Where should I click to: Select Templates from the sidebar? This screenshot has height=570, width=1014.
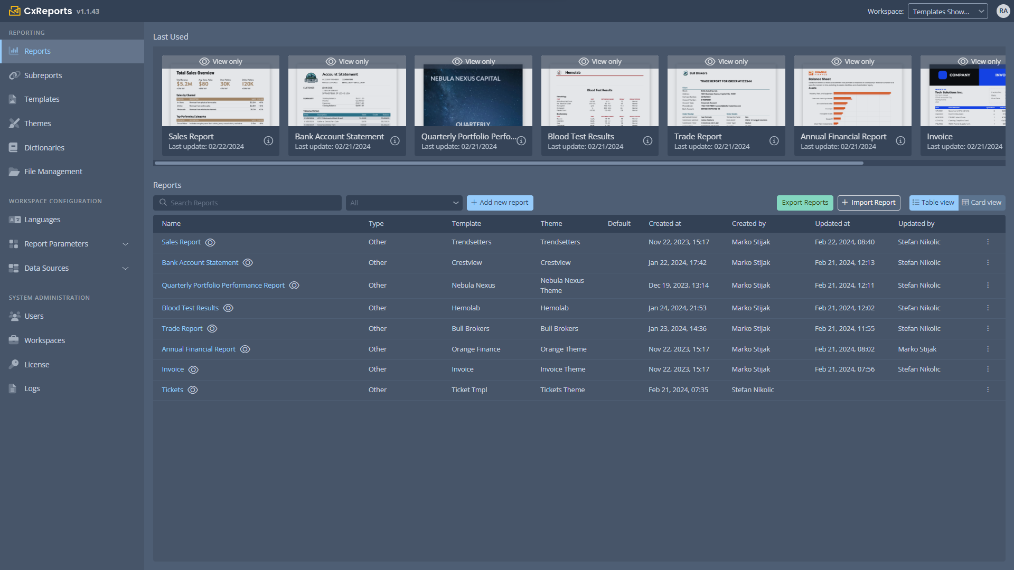coord(42,99)
